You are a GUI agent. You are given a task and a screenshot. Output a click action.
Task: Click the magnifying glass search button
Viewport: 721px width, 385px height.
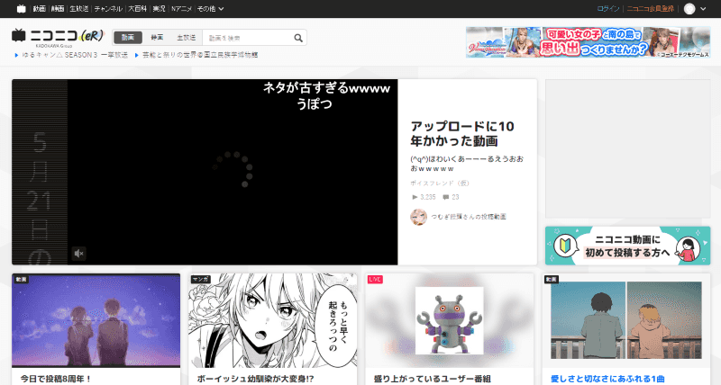coord(298,38)
